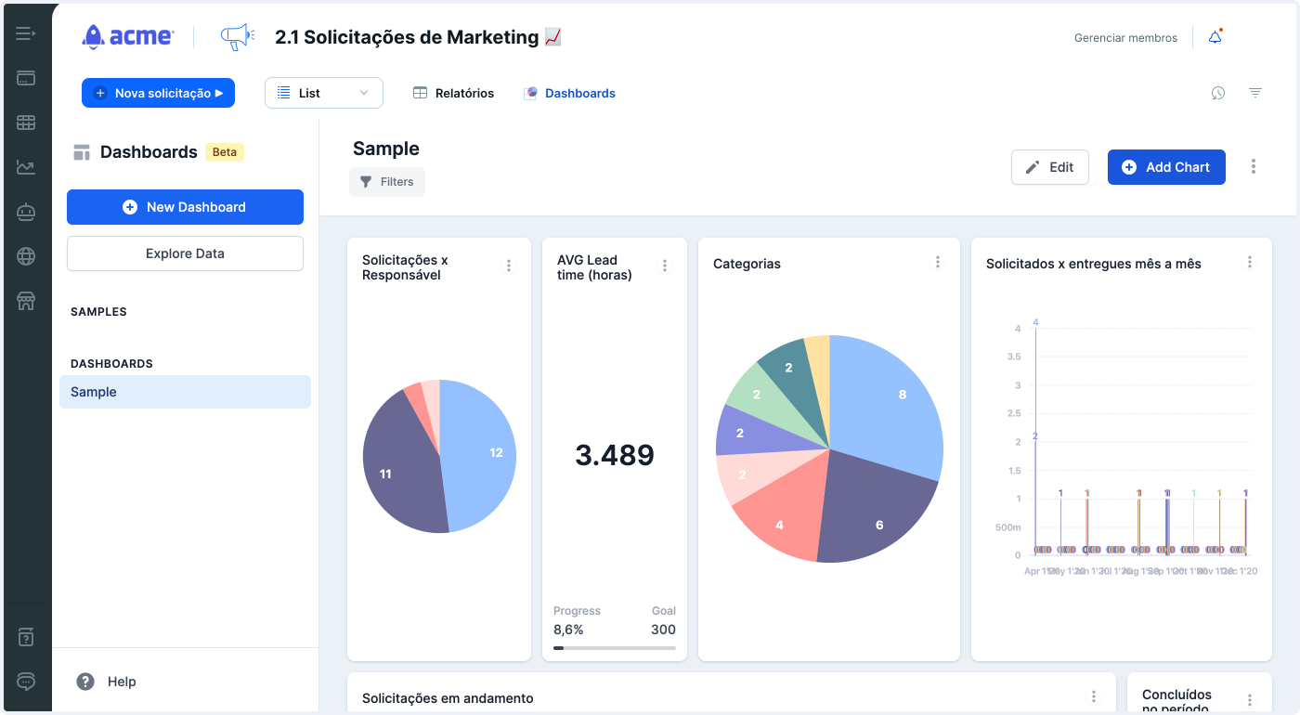Open the filter lines icon at top right

[x=1255, y=93]
